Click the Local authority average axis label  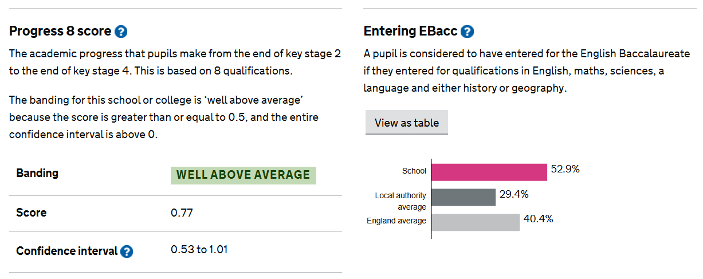click(x=400, y=201)
